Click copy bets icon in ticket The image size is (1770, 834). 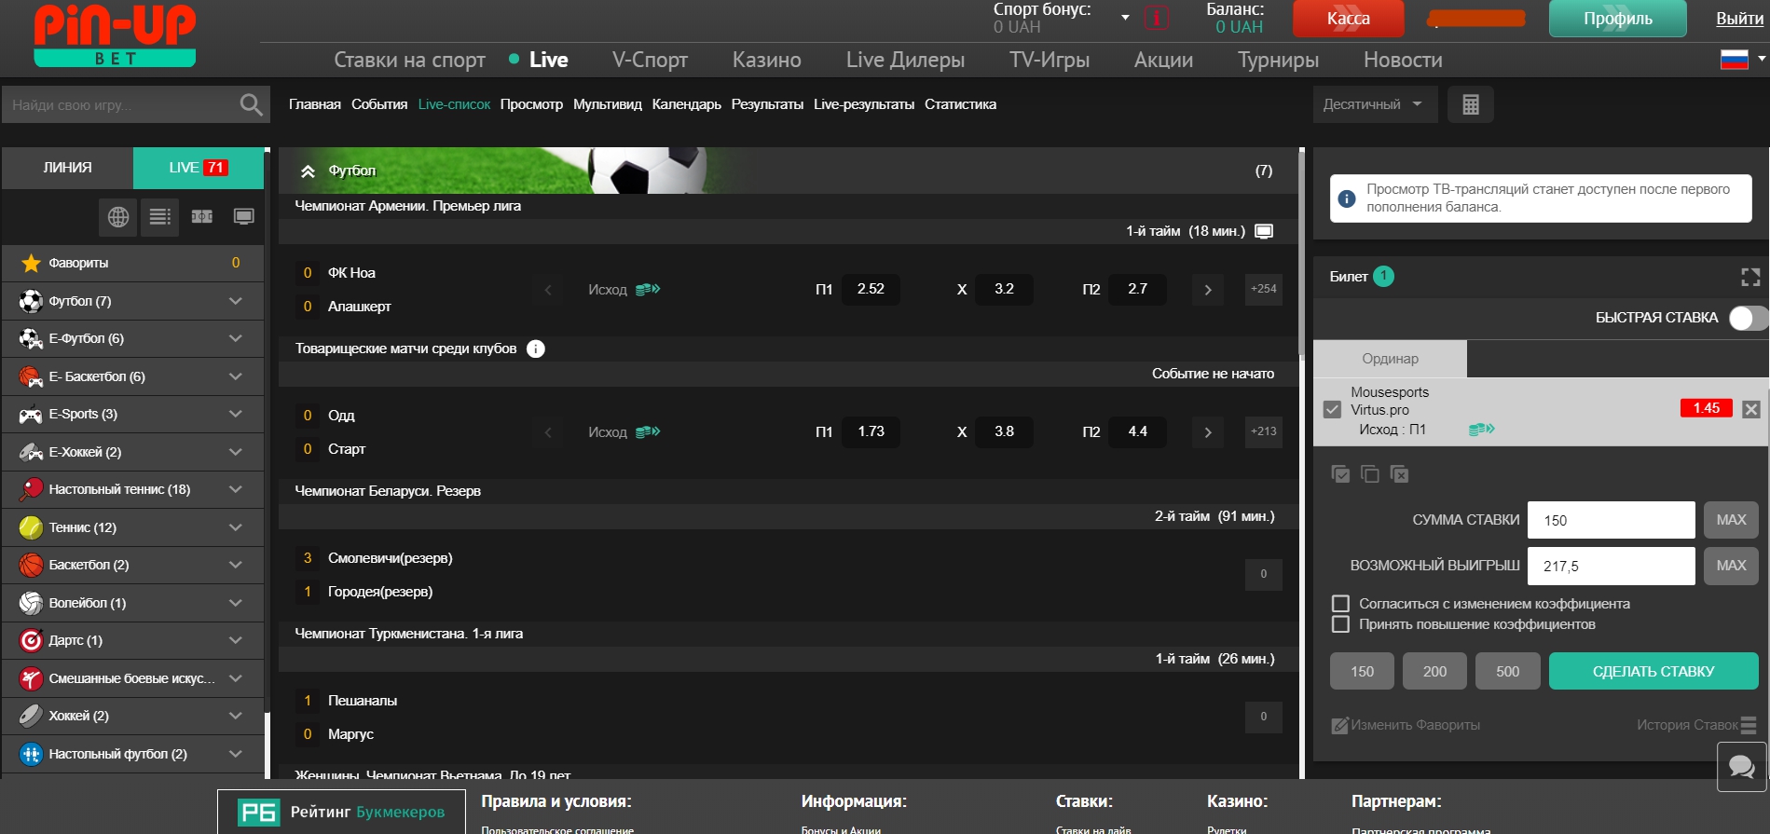click(x=1370, y=474)
